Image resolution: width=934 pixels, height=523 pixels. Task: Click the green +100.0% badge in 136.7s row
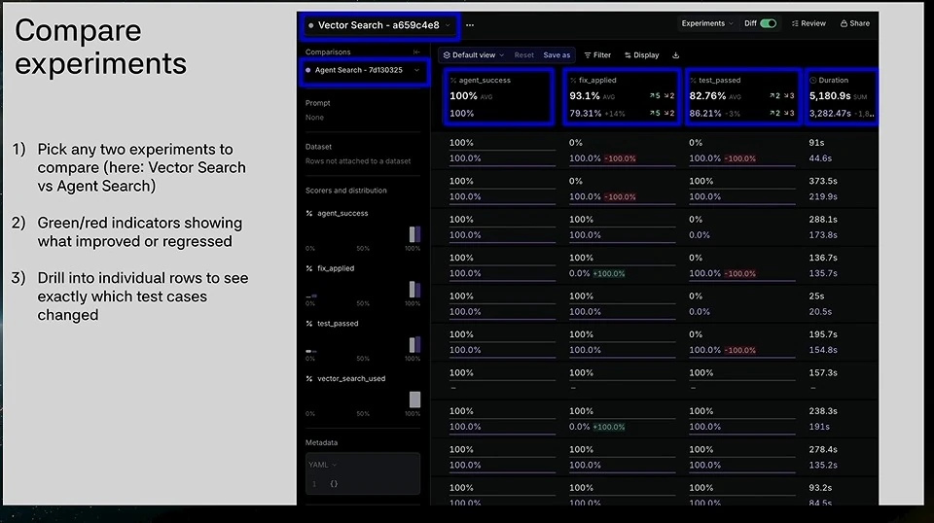[x=609, y=274]
